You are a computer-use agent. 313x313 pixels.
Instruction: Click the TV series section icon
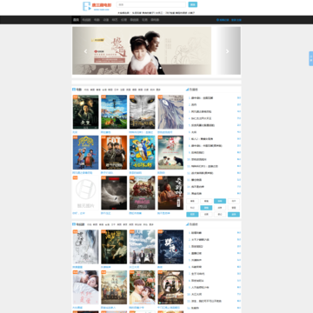point(74,224)
